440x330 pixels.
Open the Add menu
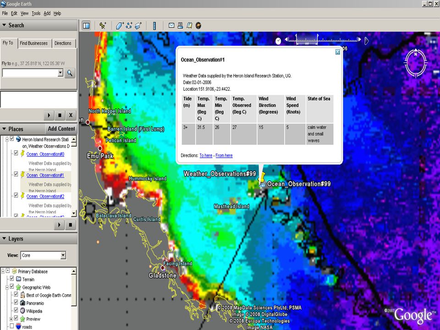(x=47, y=13)
